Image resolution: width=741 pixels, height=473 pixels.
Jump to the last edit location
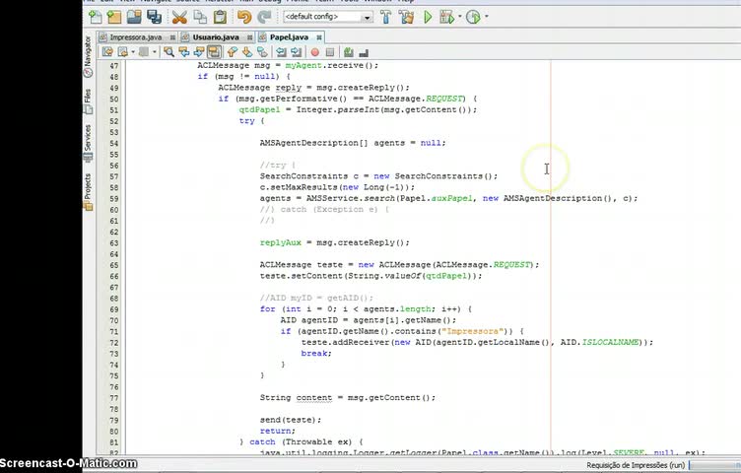click(107, 52)
